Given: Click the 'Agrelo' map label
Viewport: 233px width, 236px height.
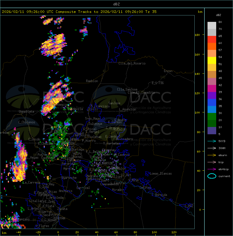Looking at the screenshot, I should point(68,168).
